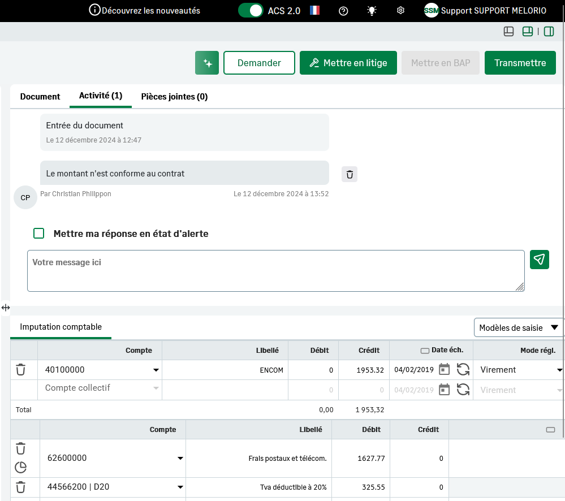Open the Virement payment mode dropdown

(x=559, y=370)
